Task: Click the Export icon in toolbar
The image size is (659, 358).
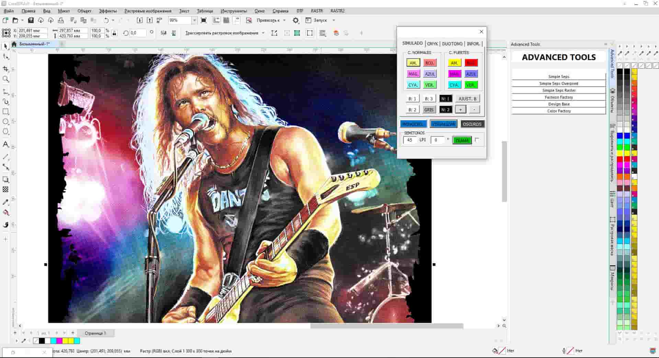Action: 150,20
